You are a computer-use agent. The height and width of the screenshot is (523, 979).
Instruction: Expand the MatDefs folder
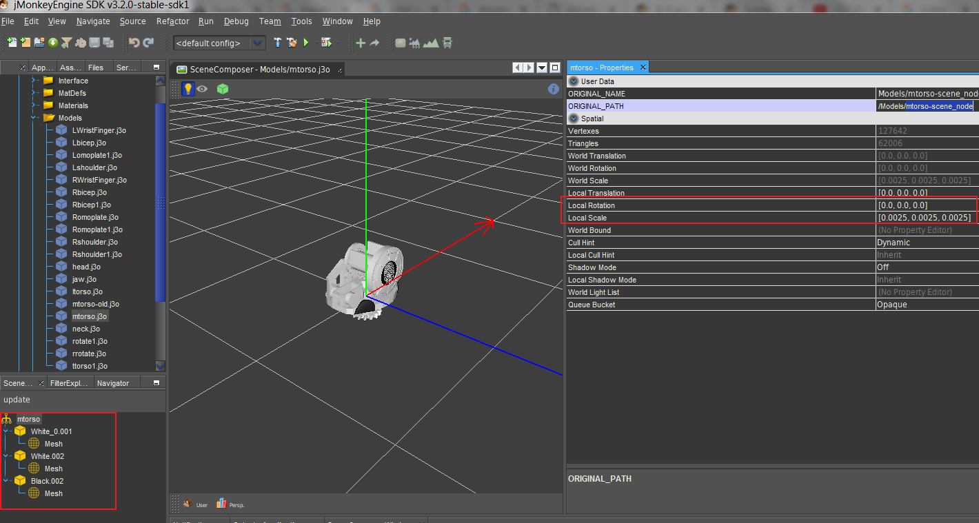(x=33, y=93)
